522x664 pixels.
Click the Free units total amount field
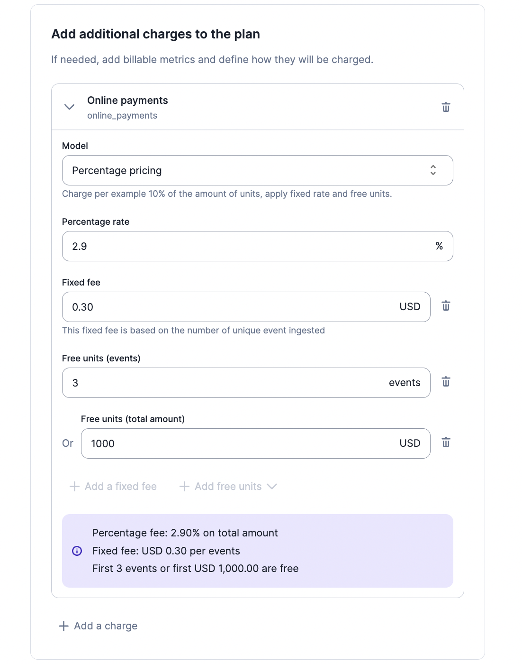click(256, 443)
